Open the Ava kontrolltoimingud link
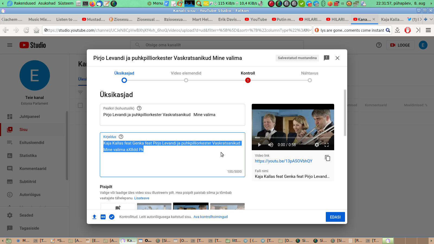Viewport: 434px width, 244px height. [x=210, y=217]
